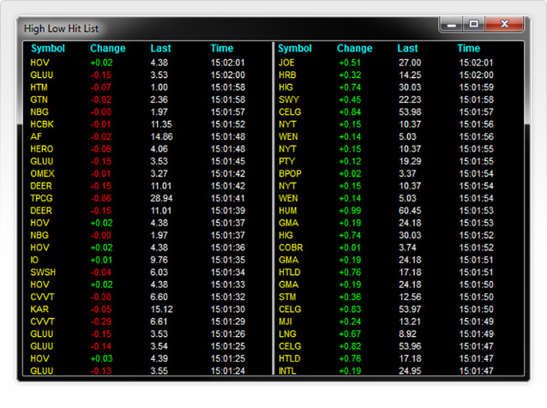This screenshot has width=547, height=408.
Task: Click the KAR symbol entry
Action: point(39,309)
